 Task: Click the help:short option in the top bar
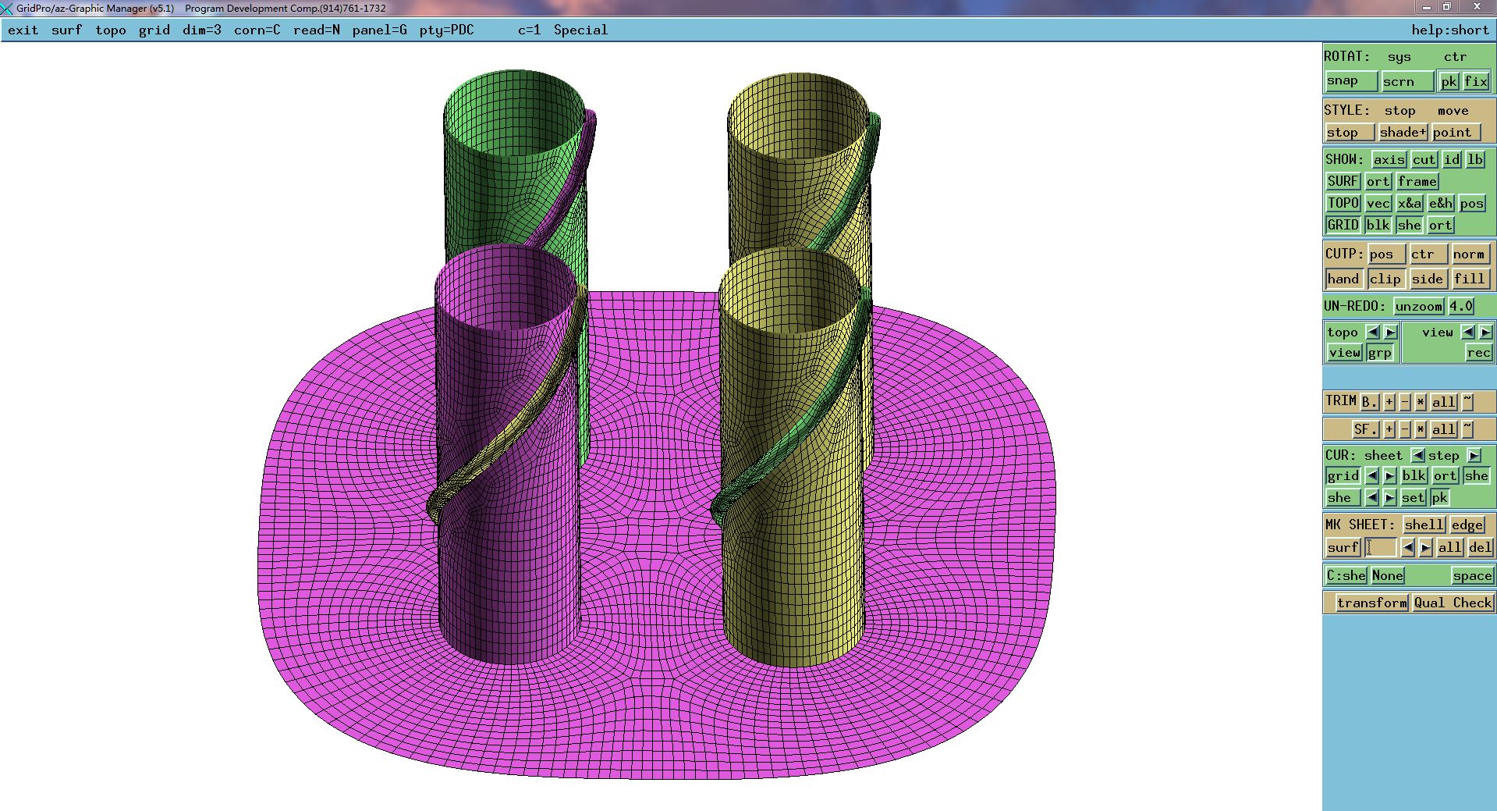pyautogui.click(x=1449, y=30)
